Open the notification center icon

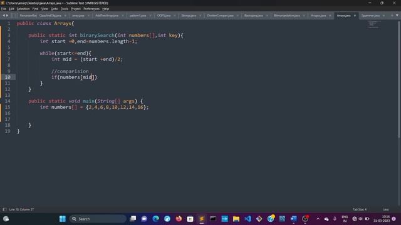coord(394,219)
